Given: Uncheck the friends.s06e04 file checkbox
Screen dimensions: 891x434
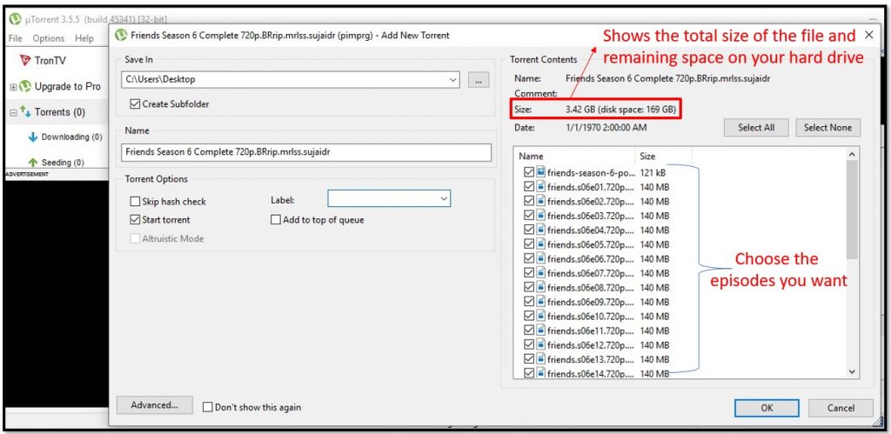Looking at the screenshot, I should coord(529,230).
